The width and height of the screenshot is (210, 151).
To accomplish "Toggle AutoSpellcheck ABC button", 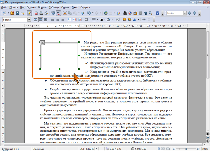I will [58, 13].
